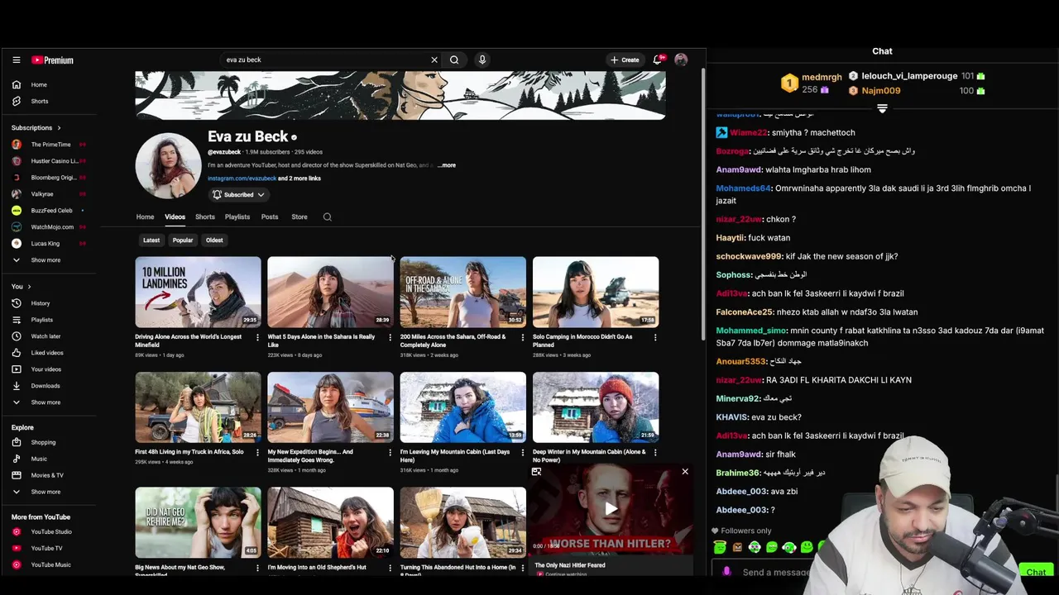Search within channel magnifier icon

[x=327, y=217]
